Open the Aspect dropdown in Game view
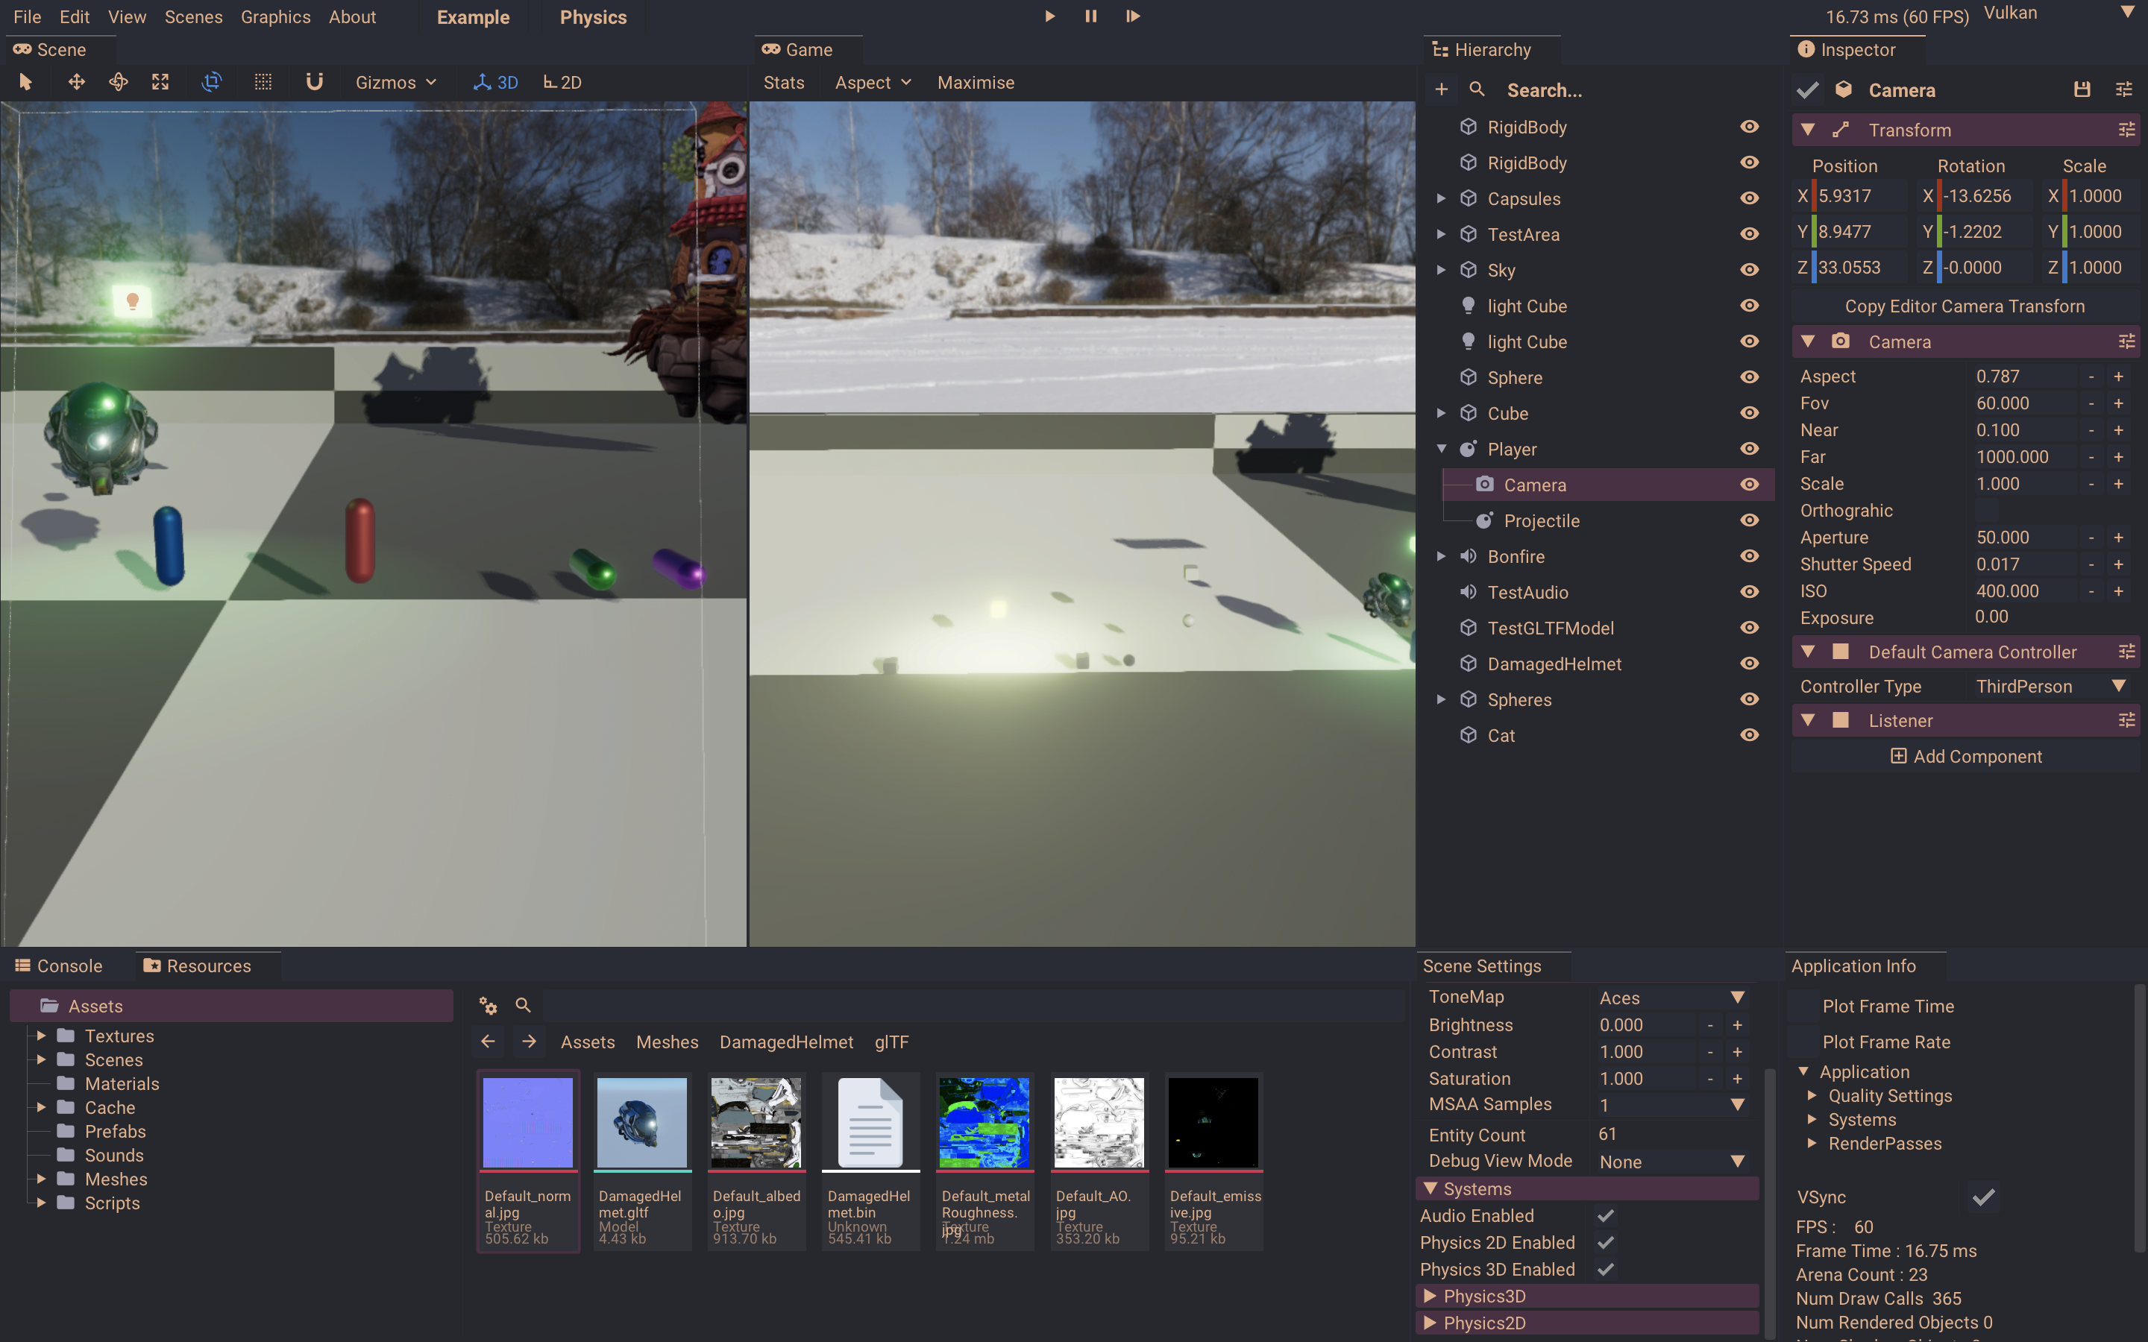 coord(873,83)
